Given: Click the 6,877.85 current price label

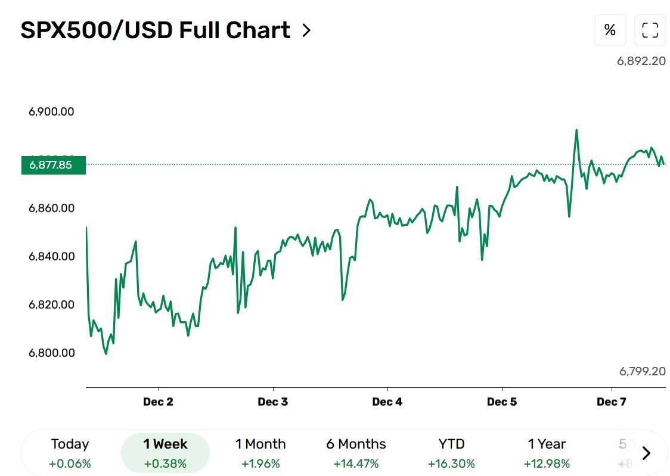Looking at the screenshot, I should point(54,165).
